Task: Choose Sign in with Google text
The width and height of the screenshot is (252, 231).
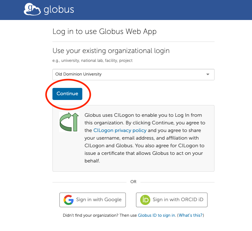Action: pos(99,200)
